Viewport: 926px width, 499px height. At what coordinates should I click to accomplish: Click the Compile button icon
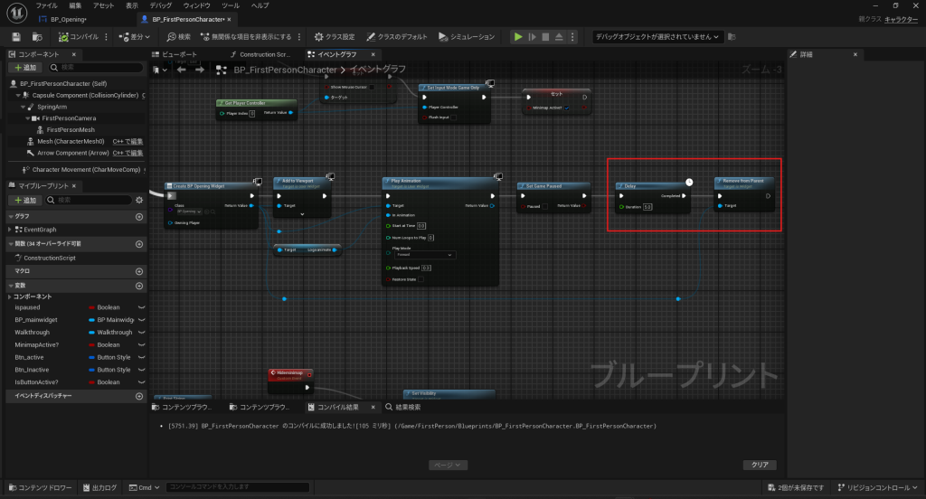coord(64,37)
